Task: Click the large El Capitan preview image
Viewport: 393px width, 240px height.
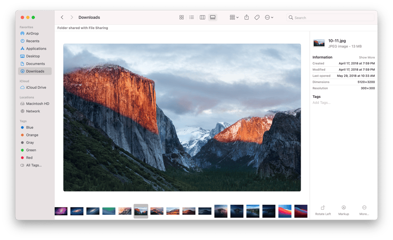Action: (x=182, y=117)
